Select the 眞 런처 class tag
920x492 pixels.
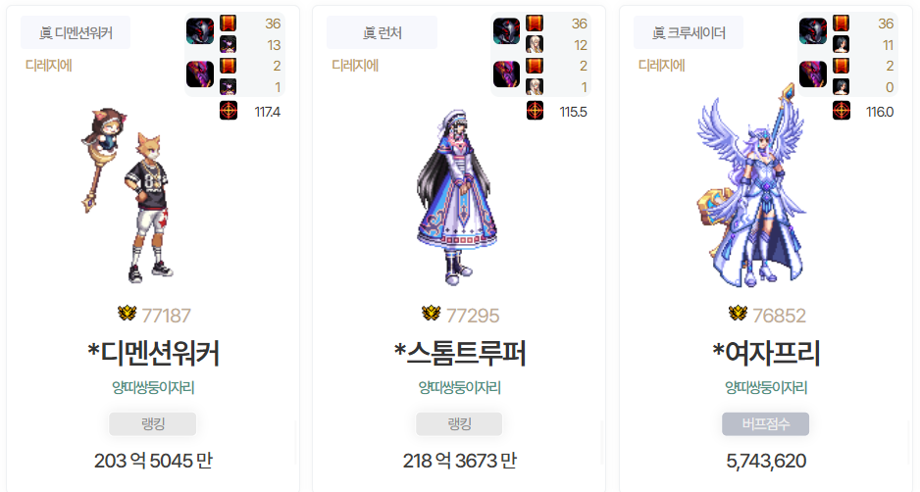382,33
